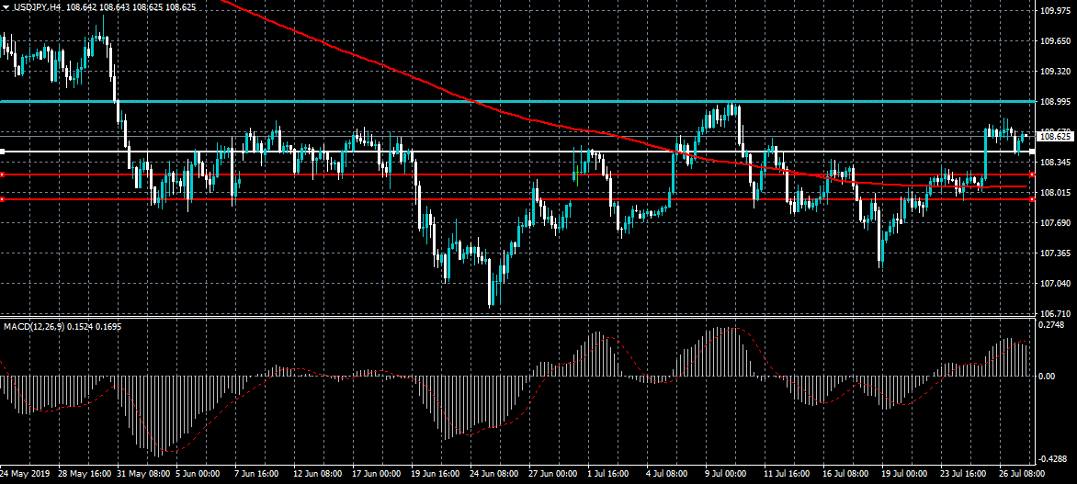Click the 107.365 price scale label
The width and height of the screenshot is (1077, 484).
click(1057, 253)
